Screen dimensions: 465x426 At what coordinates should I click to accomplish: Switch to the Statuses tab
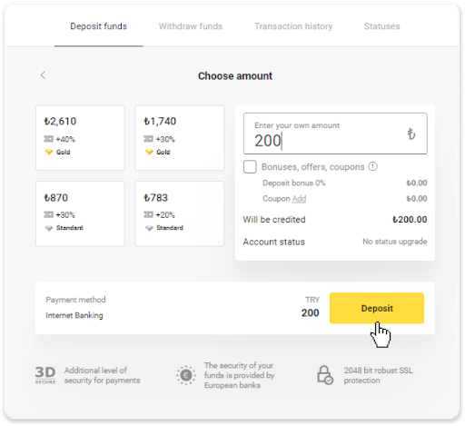coord(382,26)
